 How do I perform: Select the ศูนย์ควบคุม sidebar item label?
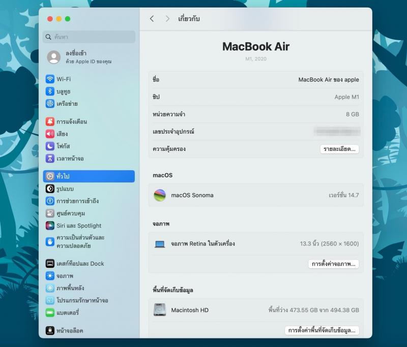pyautogui.click(x=71, y=213)
